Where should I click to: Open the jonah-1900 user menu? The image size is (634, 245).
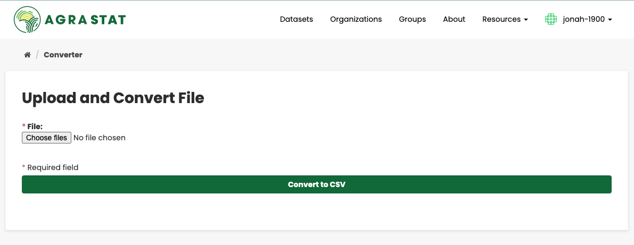[579, 19]
